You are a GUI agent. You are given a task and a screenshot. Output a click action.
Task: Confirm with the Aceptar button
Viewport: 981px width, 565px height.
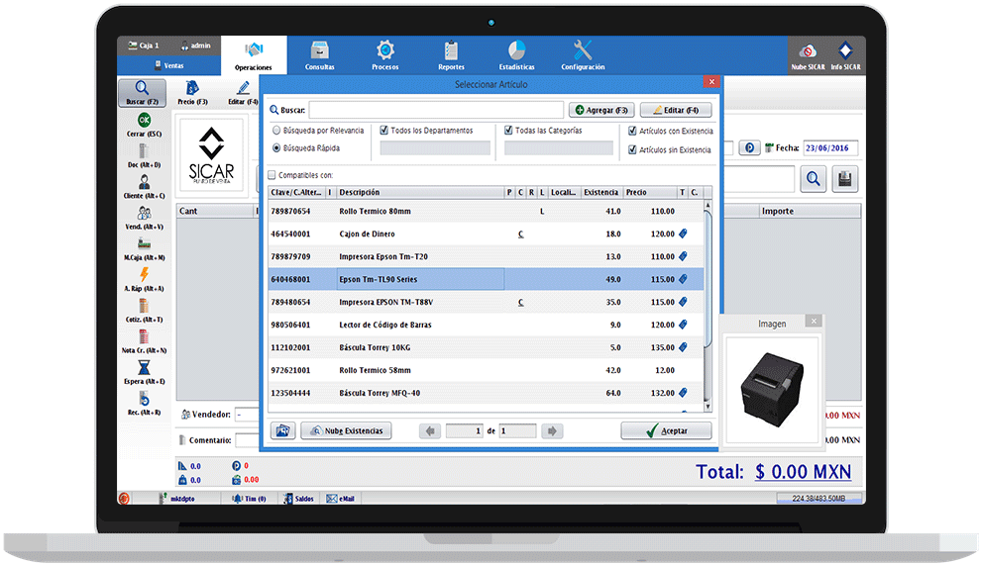[666, 430]
